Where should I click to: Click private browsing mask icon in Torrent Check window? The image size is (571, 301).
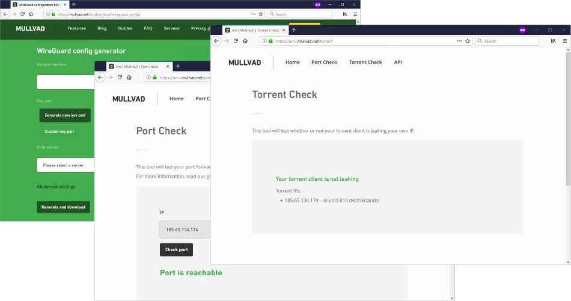coord(522,30)
